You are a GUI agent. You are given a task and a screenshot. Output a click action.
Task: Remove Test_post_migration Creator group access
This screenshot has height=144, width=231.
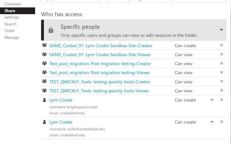pos(221,63)
